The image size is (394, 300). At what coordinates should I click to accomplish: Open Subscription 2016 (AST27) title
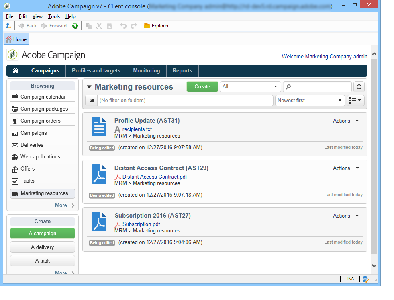(153, 216)
